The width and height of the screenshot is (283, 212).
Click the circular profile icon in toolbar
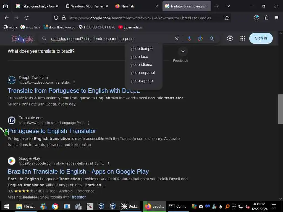coord(256,18)
